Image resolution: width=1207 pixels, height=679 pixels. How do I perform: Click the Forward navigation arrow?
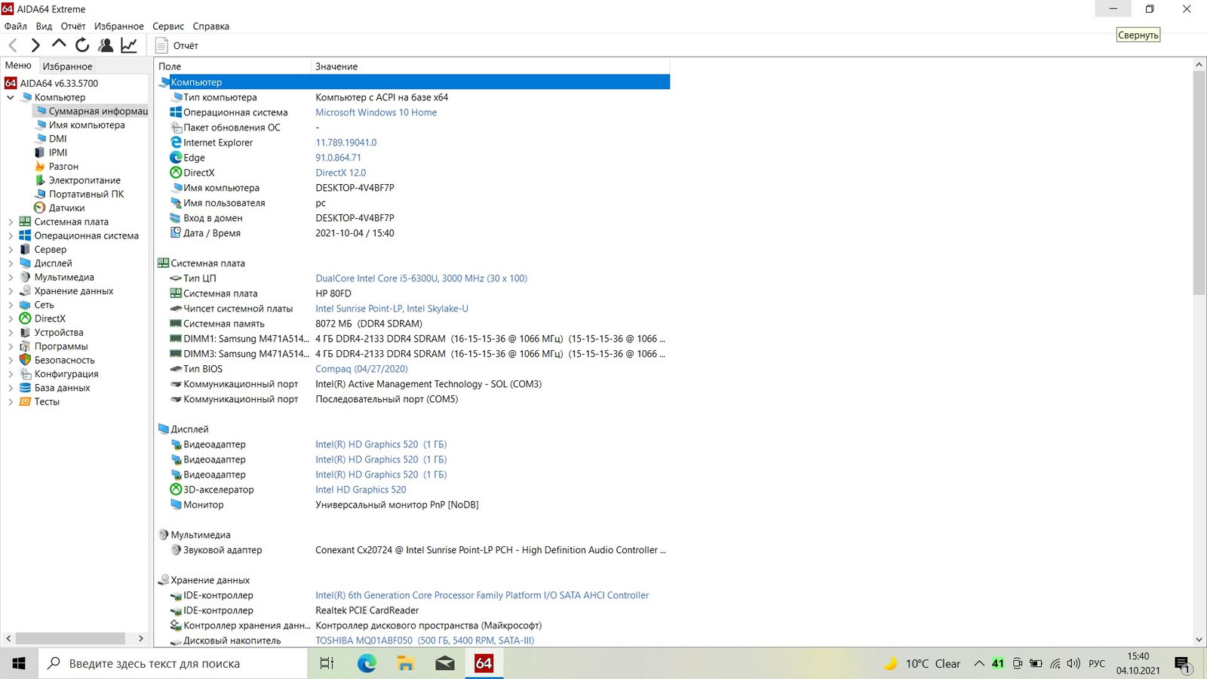click(x=35, y=46)
